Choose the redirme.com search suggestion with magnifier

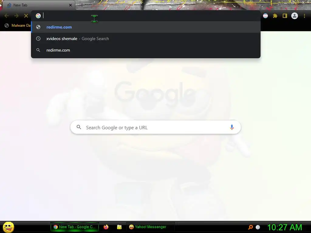pyautogui.click(x=146, y=50)
